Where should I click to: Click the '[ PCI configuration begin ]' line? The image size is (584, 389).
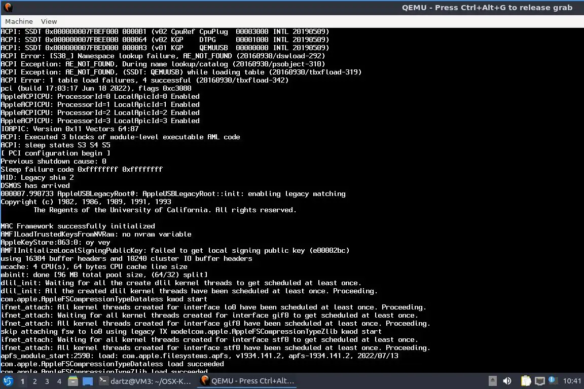pyautogui.click(x=55, y=153)
